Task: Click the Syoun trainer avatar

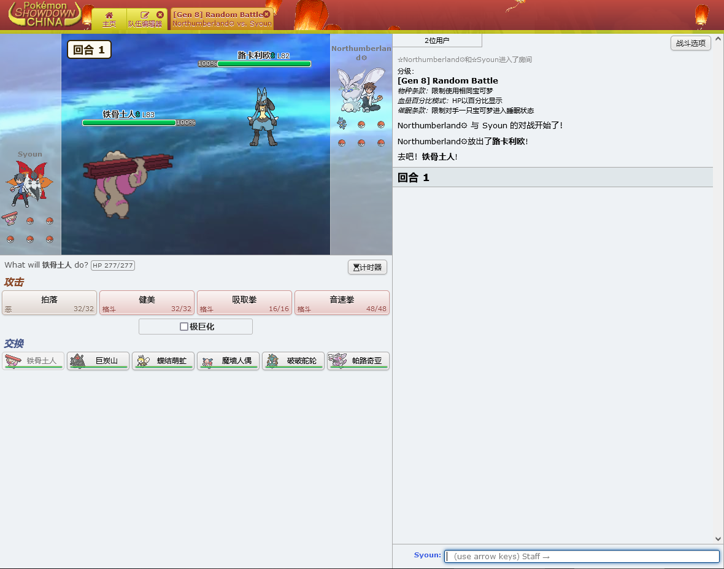Action: point(29,183)
